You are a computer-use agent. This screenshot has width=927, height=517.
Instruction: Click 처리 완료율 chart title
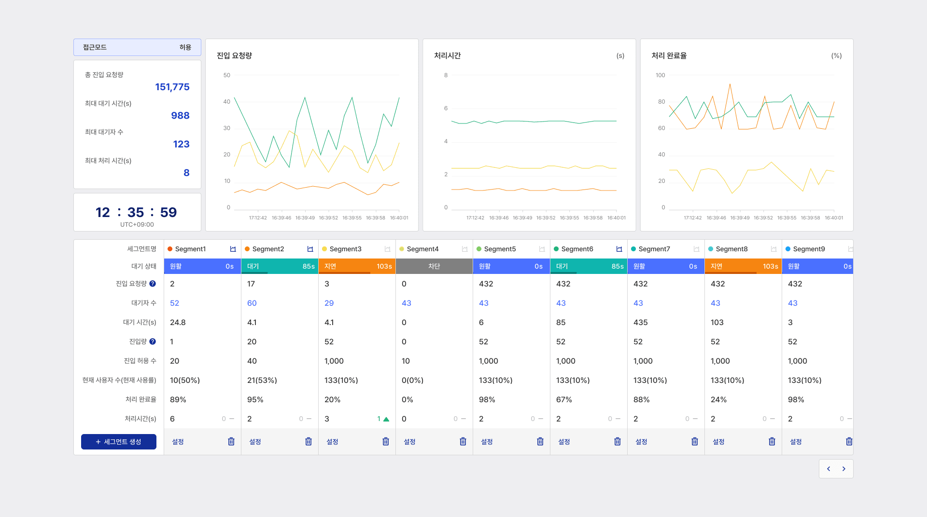point(669,55)
